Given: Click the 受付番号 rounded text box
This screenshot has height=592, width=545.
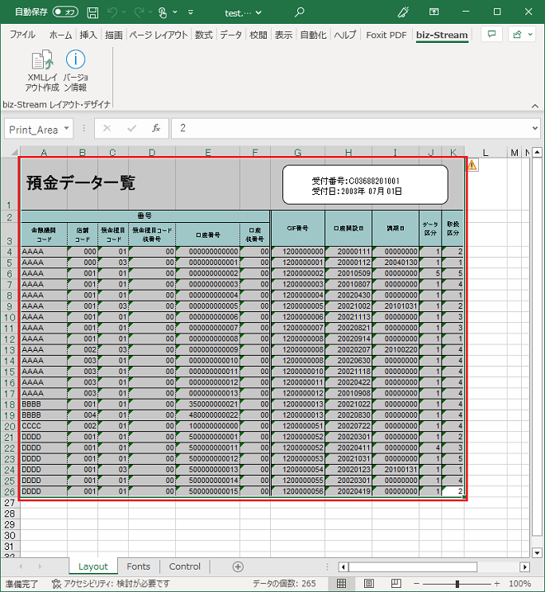Looking at the screenshot, I should tap(365, 185).
